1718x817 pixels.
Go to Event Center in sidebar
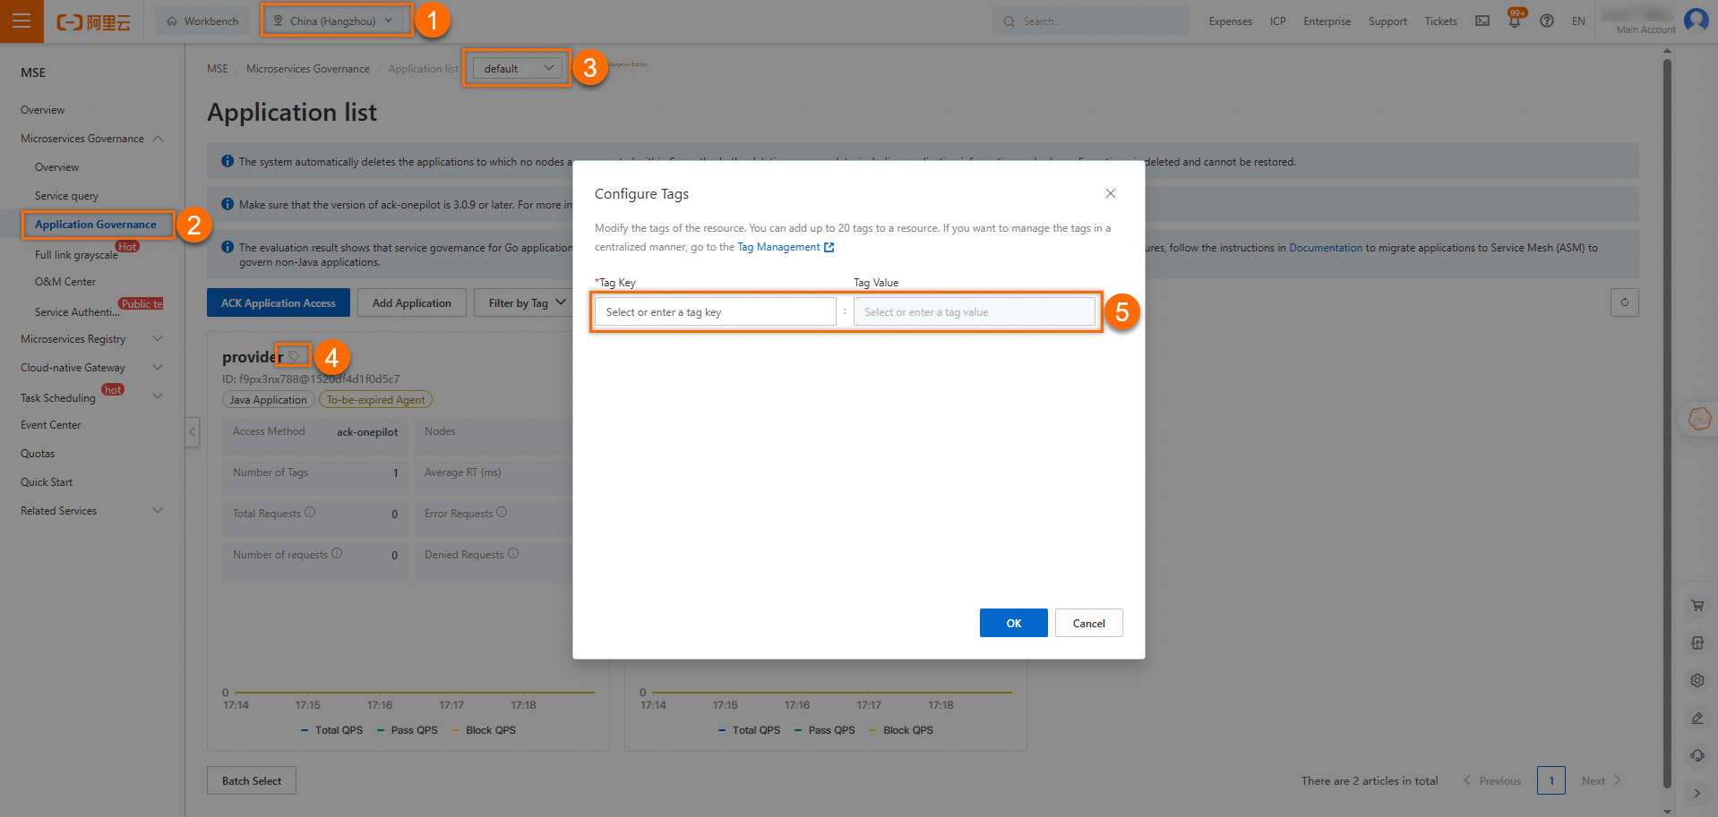point(51,425)
